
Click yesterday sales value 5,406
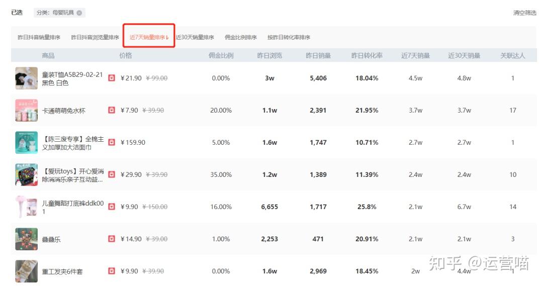(318, 78)
